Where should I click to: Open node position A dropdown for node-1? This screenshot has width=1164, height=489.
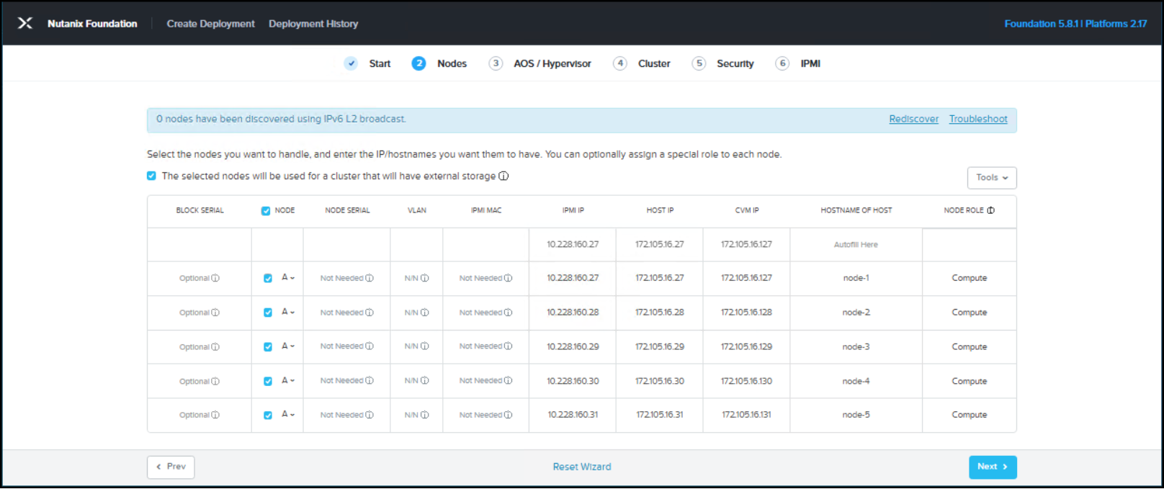coord(288,277)
